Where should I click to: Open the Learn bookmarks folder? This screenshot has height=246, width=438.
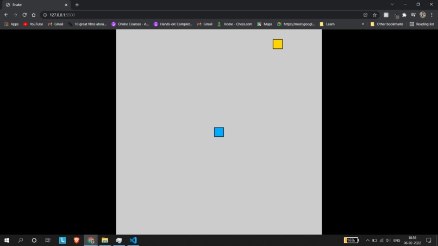(x=327, y=24)
